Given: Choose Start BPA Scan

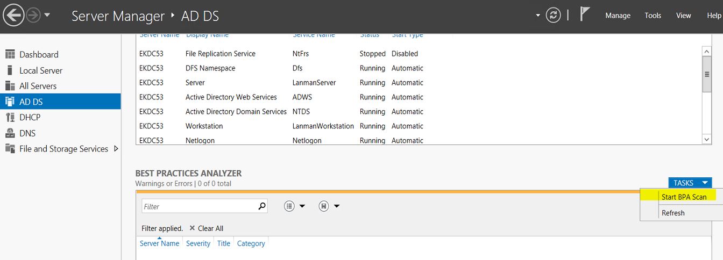Looking at the screenshot, I should [x=684, y=197].
